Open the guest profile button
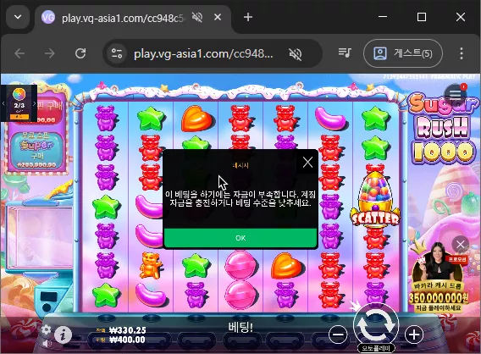Screen dimensions: 481x354 coord(403,53)
